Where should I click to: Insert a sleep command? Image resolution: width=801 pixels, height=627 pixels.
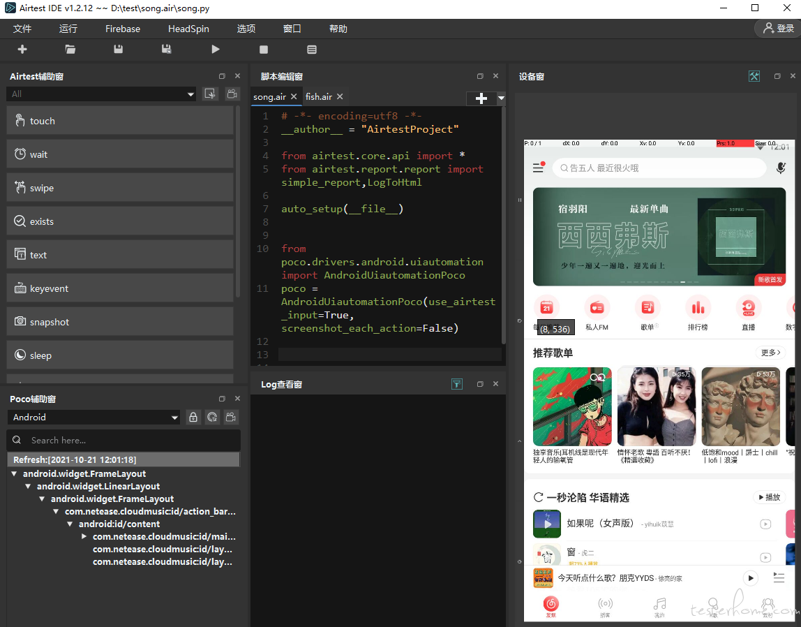[120, 355]
